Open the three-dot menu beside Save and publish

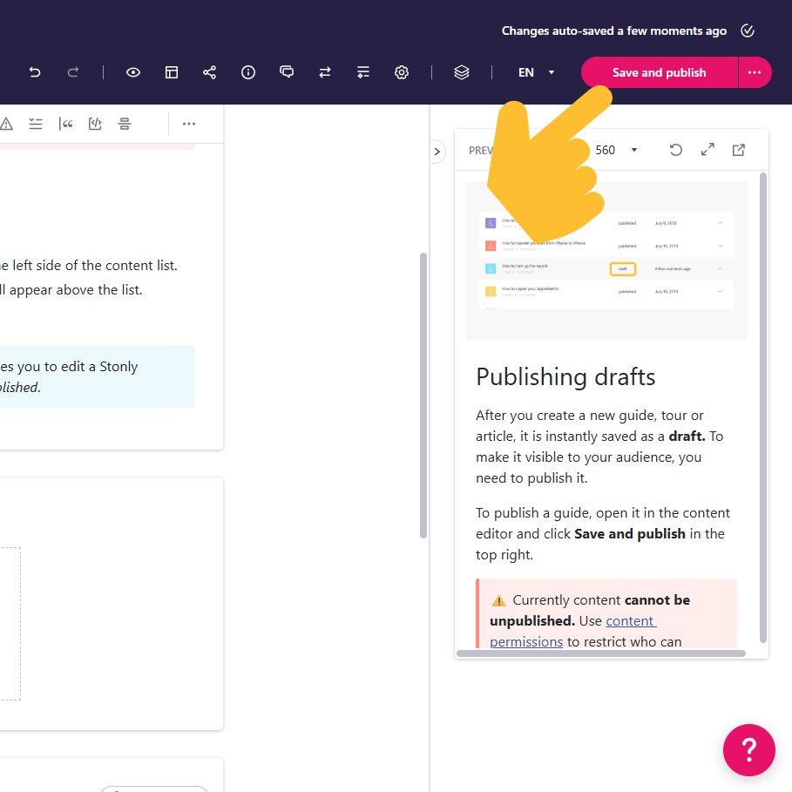tap(755, 72)
